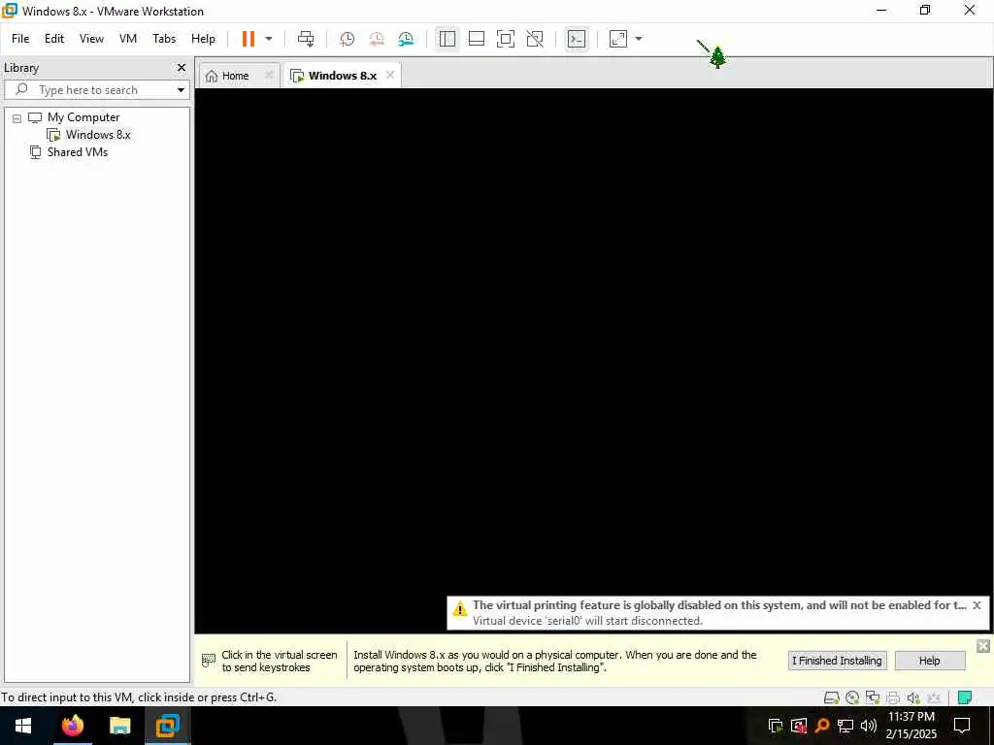Close the Home tab

(269, 76)
